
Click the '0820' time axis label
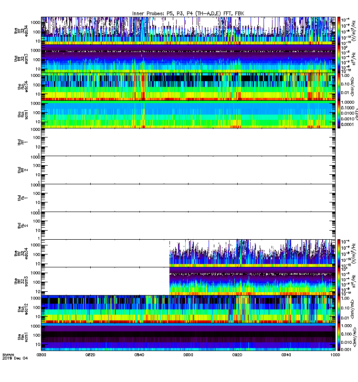90,355
